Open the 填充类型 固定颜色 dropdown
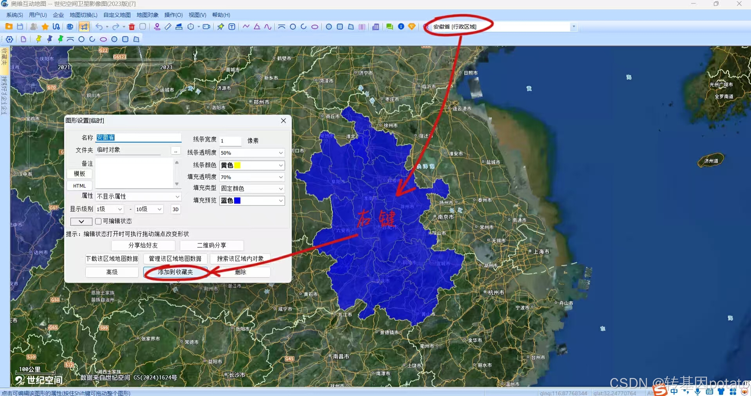751x396 pixels. [x=252, y=189]
